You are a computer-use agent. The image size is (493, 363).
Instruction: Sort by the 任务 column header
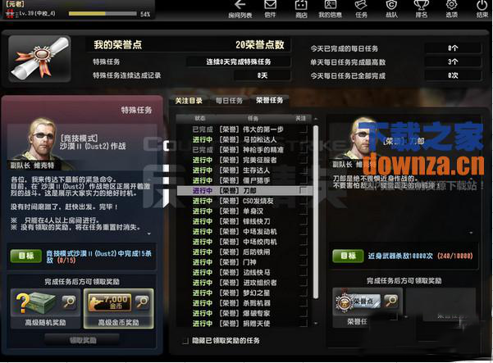tap(253, 118)
